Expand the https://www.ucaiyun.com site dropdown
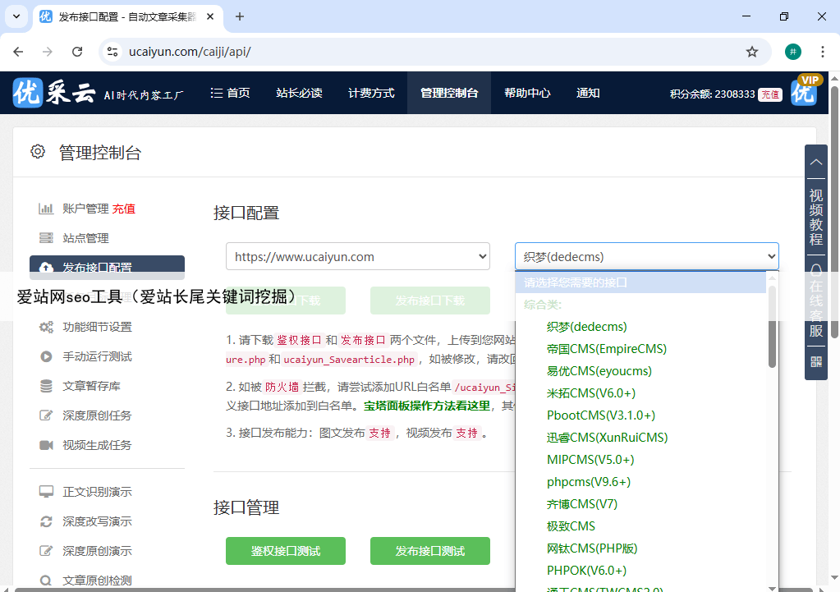This screenshot has width=840, height=592. pos(358,257)
